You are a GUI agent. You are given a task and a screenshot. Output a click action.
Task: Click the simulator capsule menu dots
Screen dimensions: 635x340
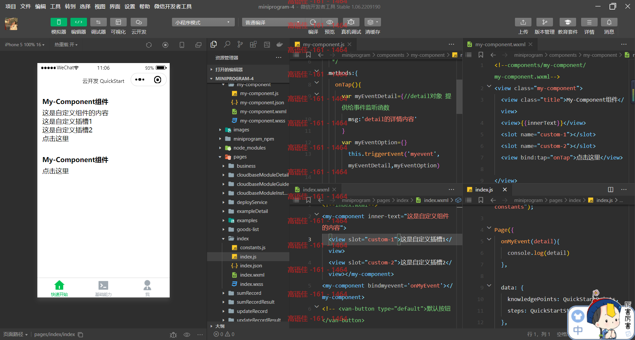point(140,80)
